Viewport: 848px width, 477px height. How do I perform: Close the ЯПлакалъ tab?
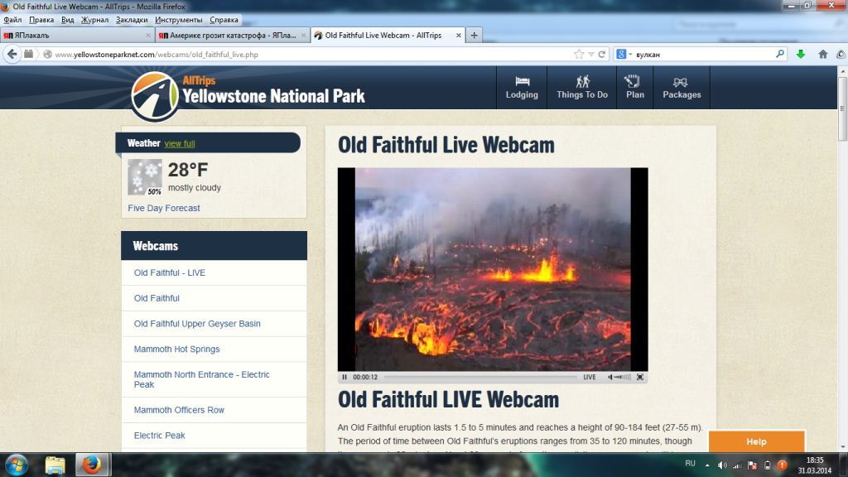pyautogui.click(x=148, y=35)
